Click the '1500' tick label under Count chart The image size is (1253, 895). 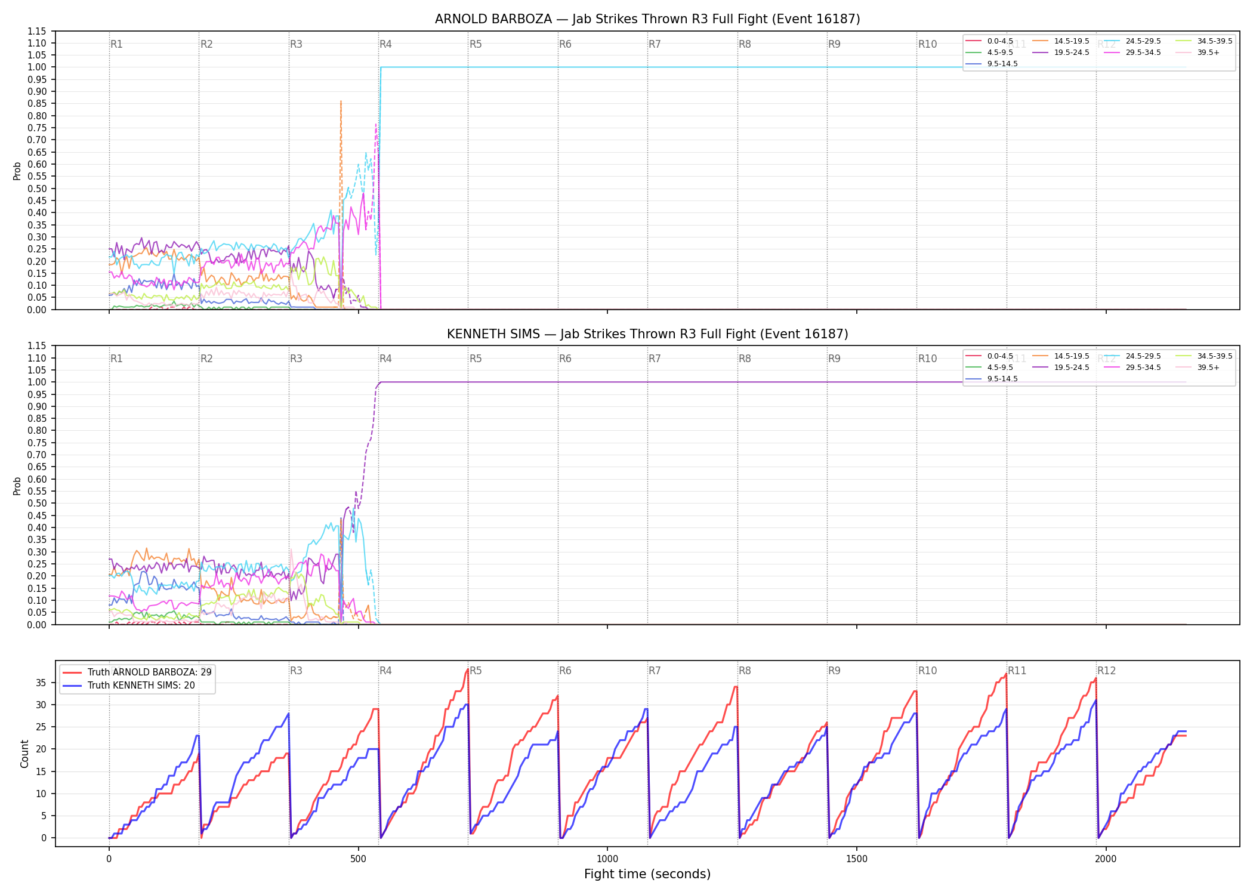857,859
